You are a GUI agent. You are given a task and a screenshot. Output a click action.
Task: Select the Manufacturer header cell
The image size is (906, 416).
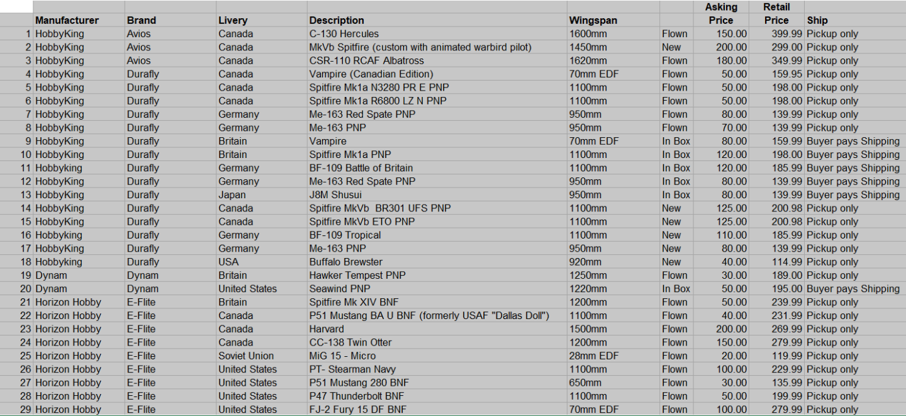pyautogui.click(x=79, y=20)
